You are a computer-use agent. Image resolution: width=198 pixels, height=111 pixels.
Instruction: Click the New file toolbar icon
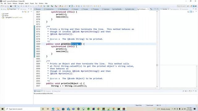(2, 6)
